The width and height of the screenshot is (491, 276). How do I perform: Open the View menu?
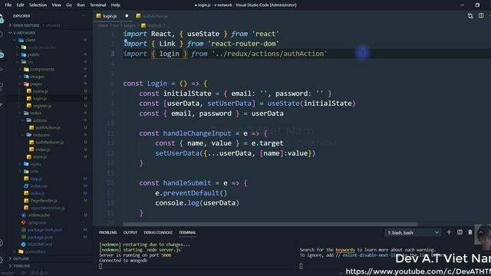56,5
